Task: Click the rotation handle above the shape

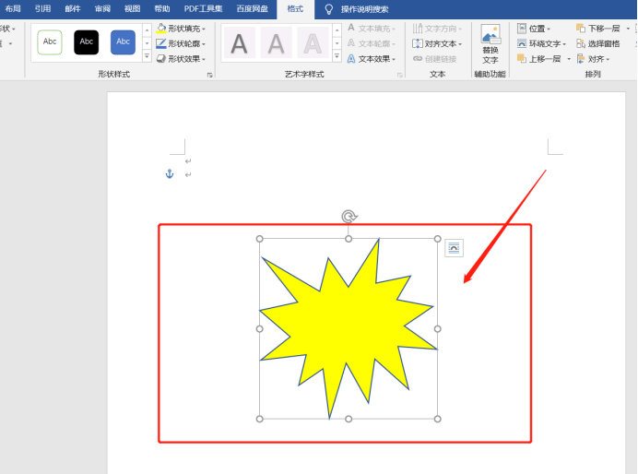Action: tap(349, 217)
